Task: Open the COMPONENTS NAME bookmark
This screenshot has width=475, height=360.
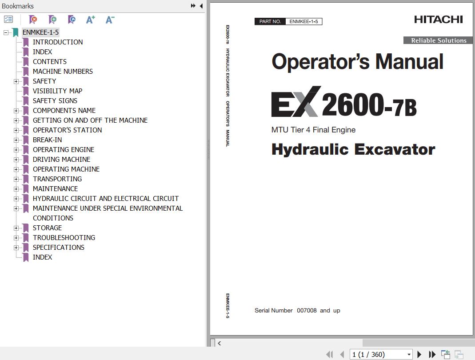Action: pyautogui.click(x=64, y=111)
